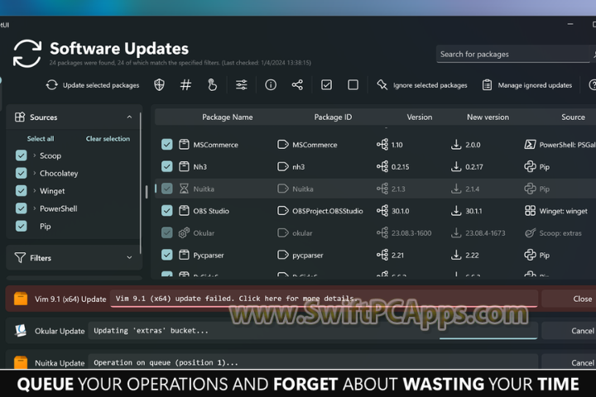596x397 pixels.
Task: Uncheck the Pip source checkbox
Action: click(22, 226)
